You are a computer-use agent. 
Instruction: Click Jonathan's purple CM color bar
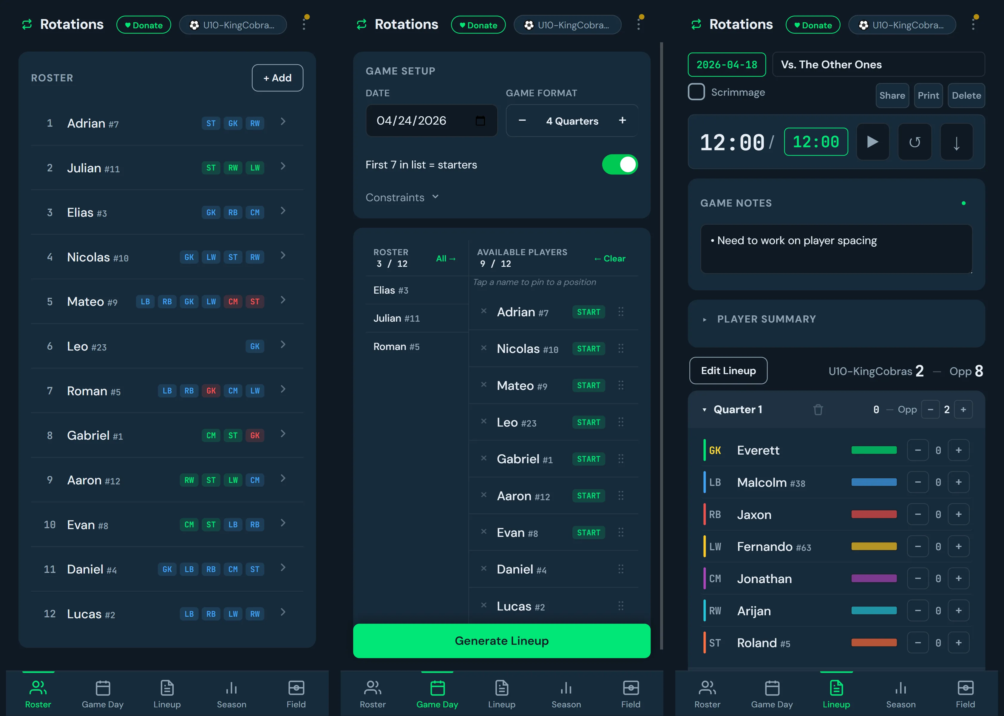[874, 579]
